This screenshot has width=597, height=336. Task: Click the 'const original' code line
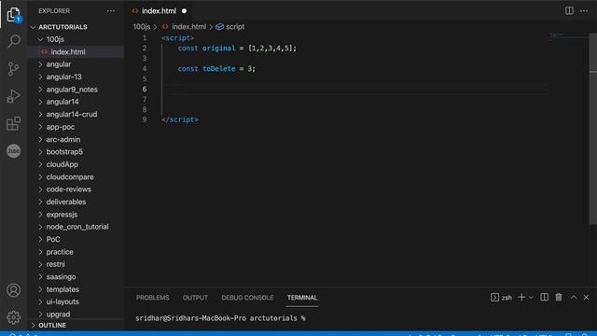coord(237,49)
